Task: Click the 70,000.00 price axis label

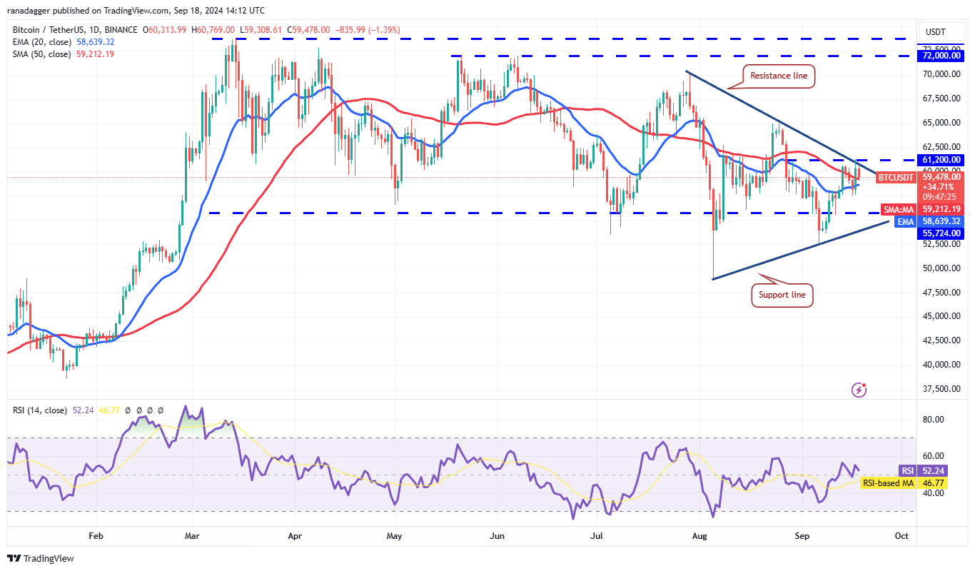Action: pyautogui.click(x=941, y=74)
